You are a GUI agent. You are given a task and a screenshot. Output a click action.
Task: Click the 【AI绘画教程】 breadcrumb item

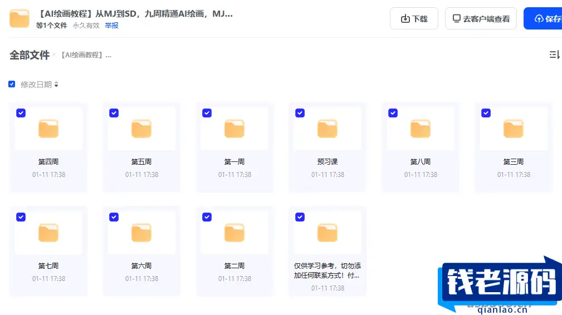pos(86,55)
